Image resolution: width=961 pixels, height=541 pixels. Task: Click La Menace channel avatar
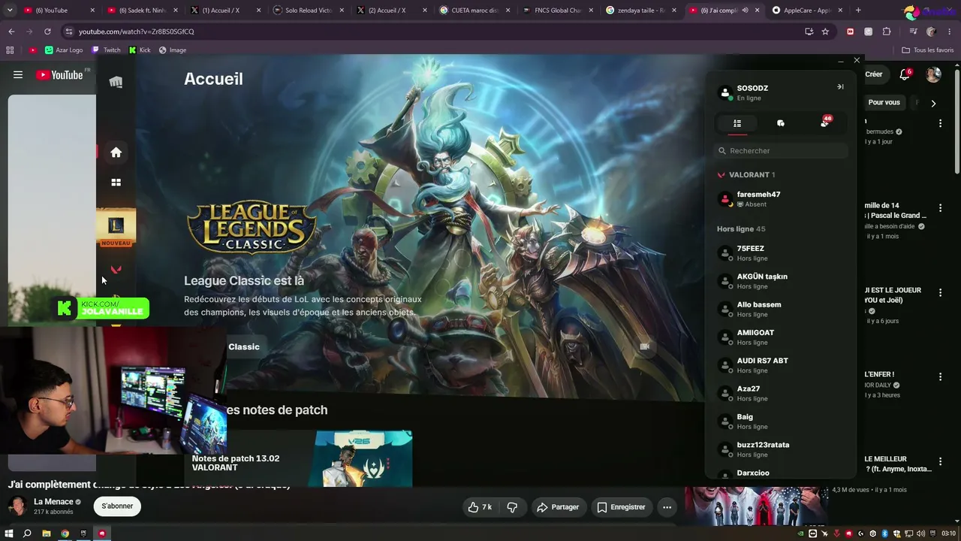[18, 506]
